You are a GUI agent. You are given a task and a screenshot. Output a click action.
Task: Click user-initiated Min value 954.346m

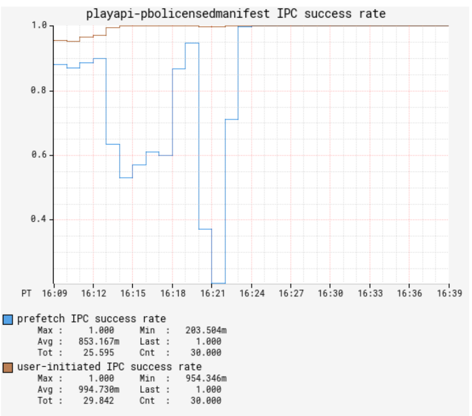coord(206,379)
